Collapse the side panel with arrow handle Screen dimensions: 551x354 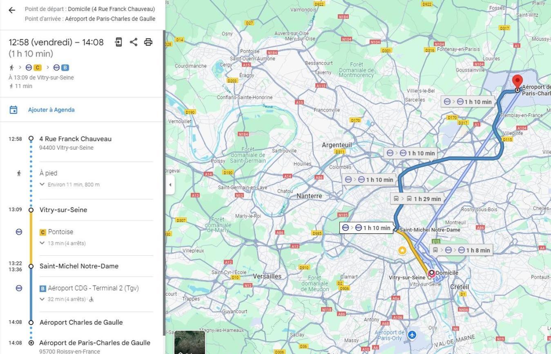pos(170,185)
